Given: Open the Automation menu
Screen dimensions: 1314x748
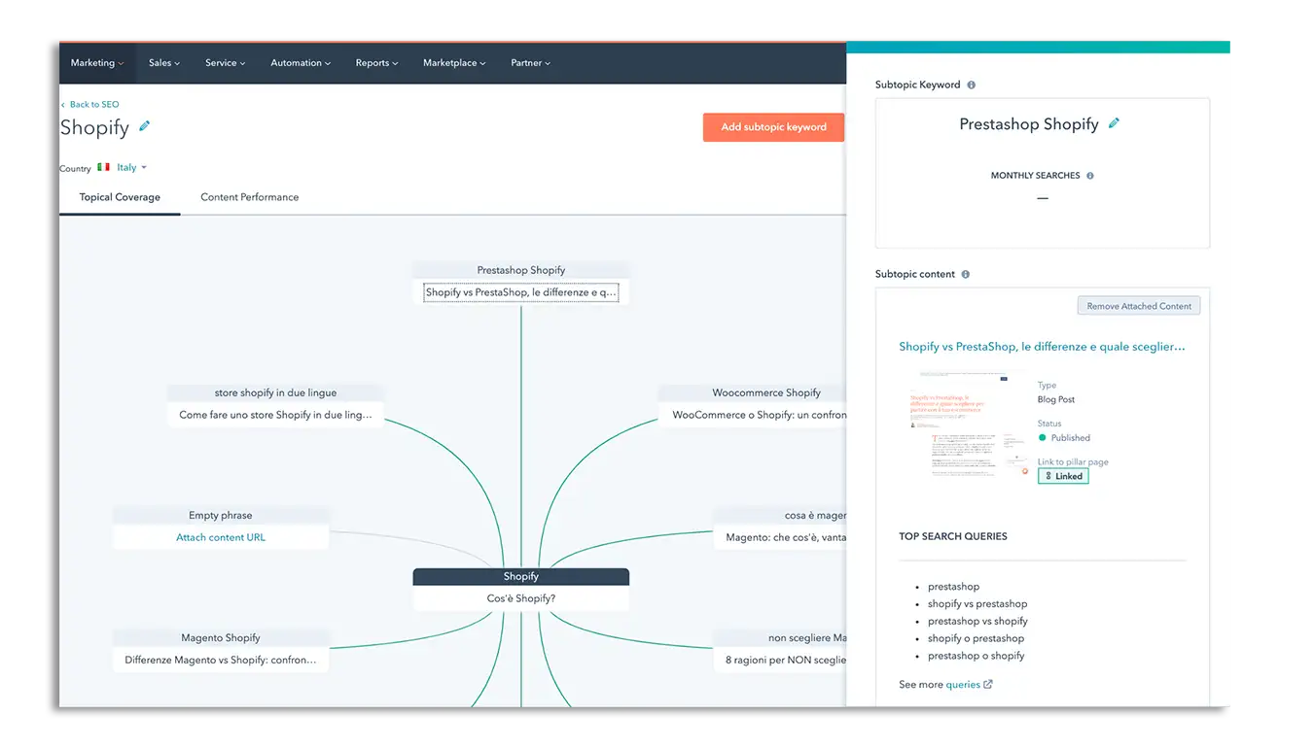Looking at the screenshot, I should click(x=301, y=63).
